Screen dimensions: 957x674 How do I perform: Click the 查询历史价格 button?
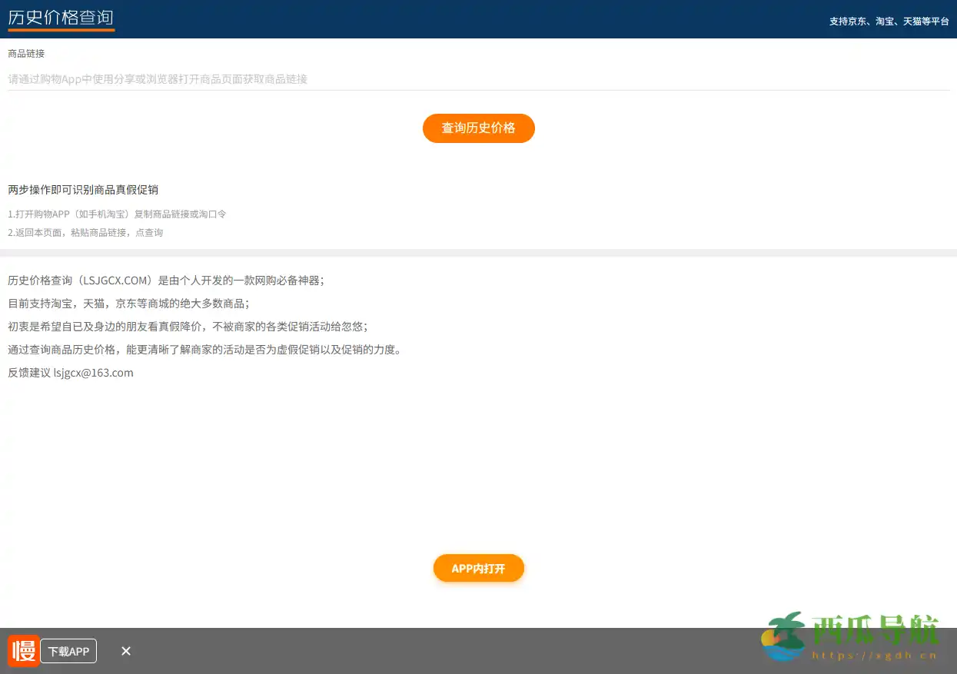point(478,128)
